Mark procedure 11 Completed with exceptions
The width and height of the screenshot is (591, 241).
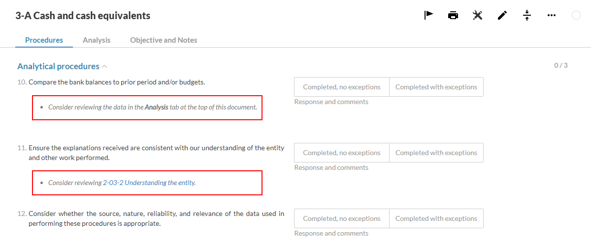pos(436,153)
